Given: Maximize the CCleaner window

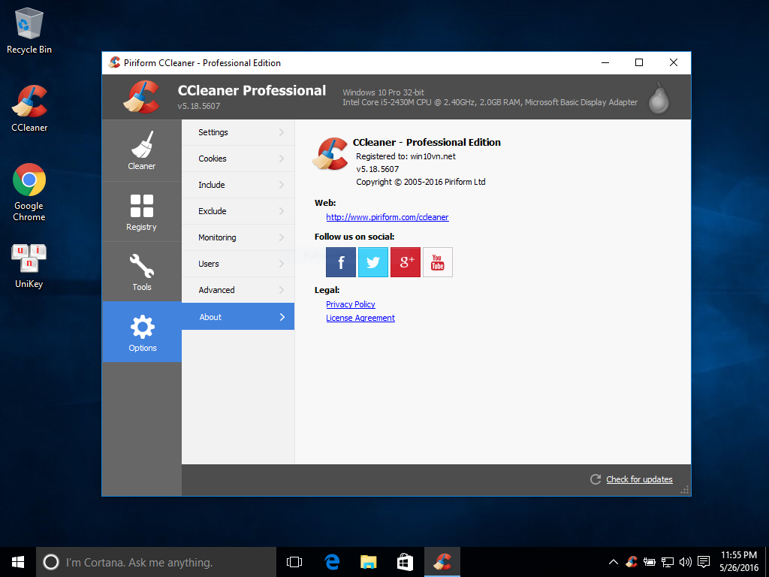Looking at the screenshot, I should pyautogui.click(x=639, y=62).
